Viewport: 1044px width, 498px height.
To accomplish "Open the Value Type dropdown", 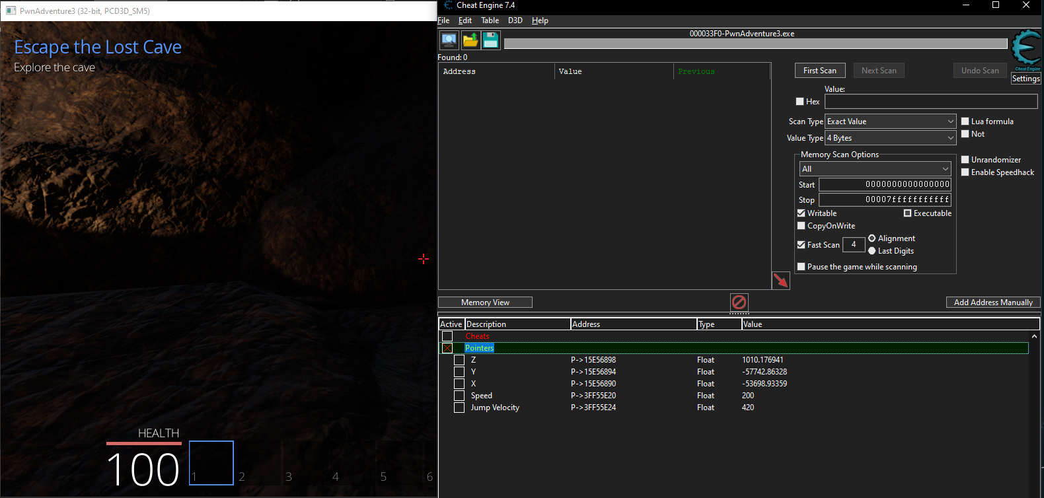I will point(891,138).
